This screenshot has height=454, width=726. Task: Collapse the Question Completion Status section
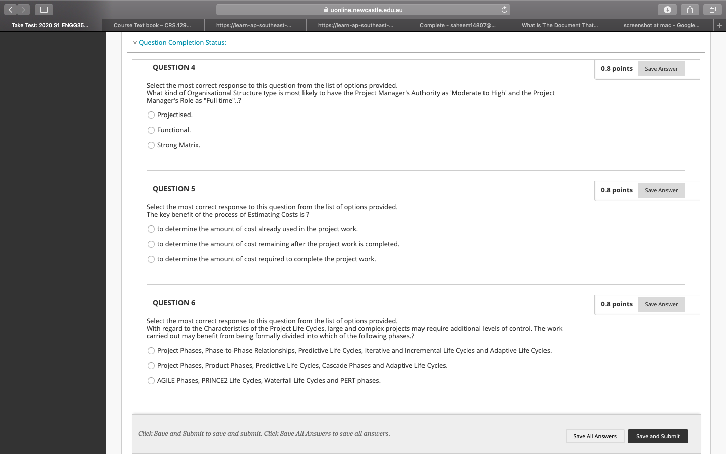pos(135,43)
